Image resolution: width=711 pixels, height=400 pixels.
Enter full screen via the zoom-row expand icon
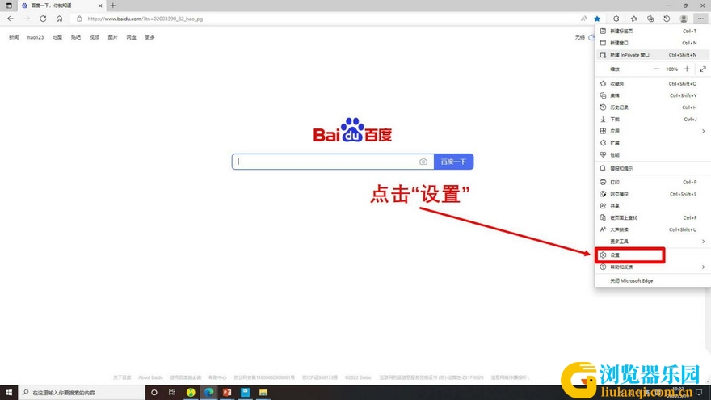click(703, 69)
